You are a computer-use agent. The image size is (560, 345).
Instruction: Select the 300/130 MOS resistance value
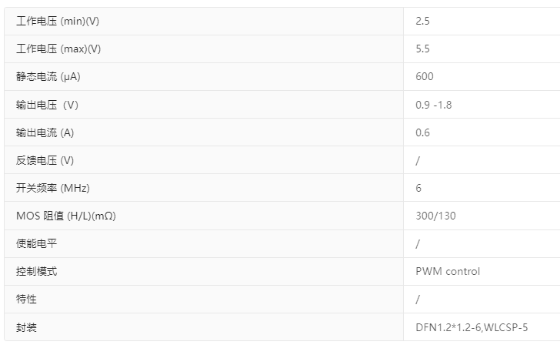[x=435, y=216]
